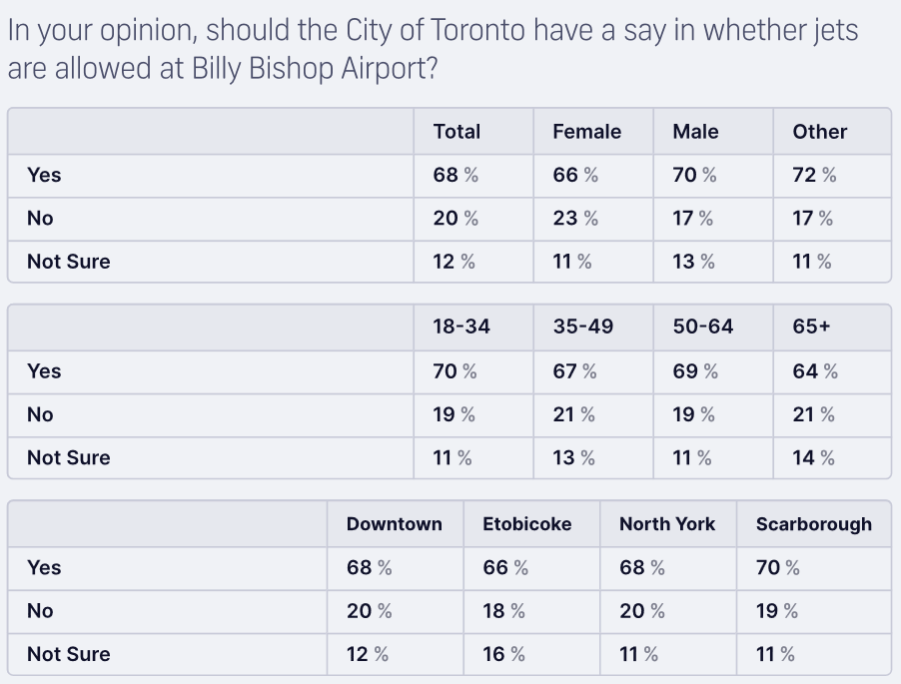The image size is (901, 684).
Task: Select the 67 % cell under 35-49
Action: [x=574, y=371]
